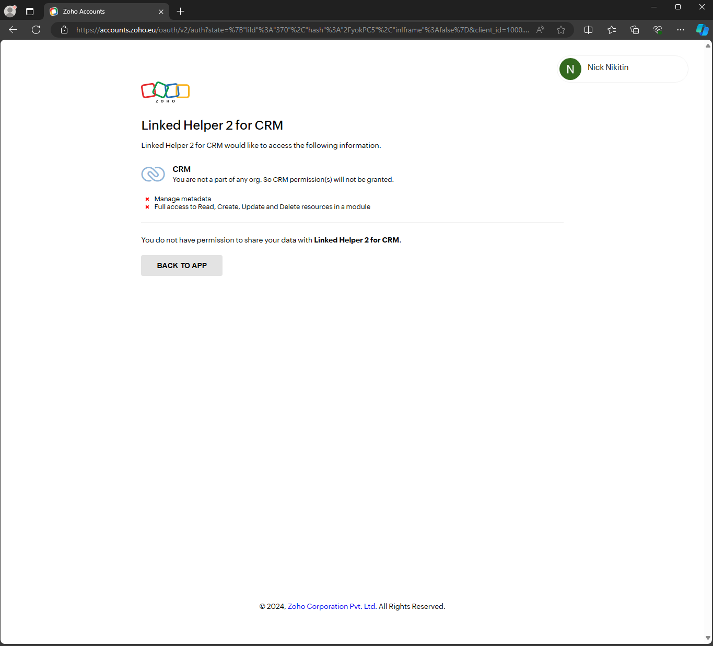
Task: Click the red X beside Full access
Action: [147, 207]
